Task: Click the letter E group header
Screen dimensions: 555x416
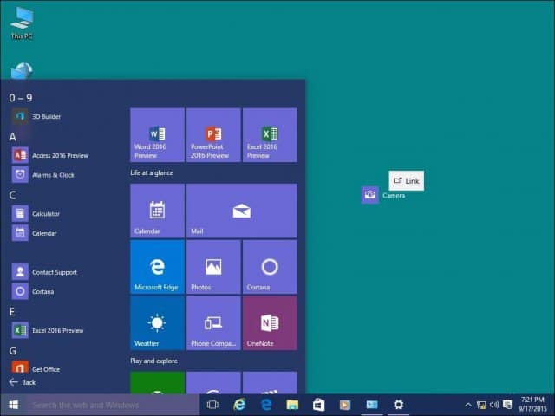Action: pos(11,312)
